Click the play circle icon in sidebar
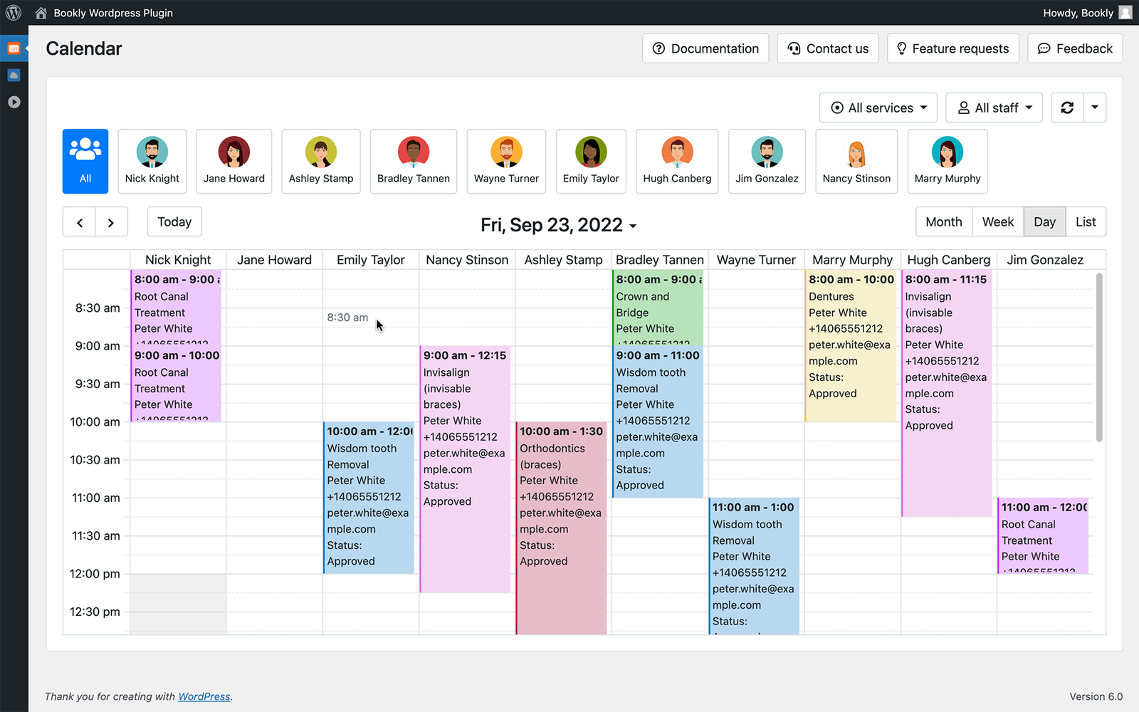This screenshot has height=712, width=1139. point(14,102)
